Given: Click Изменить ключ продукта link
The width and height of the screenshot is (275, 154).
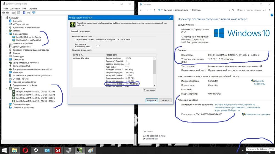Looking at the screenshot, I should (x=257, y=114).
